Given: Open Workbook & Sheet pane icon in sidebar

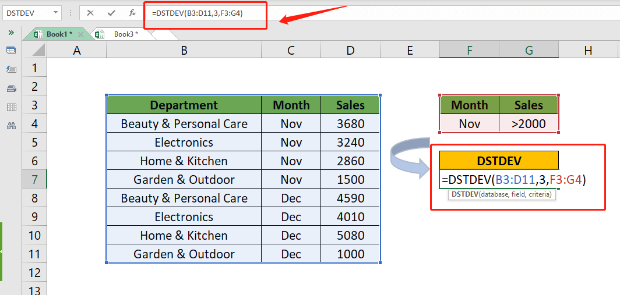Looking at the screenshot, I should click(11, 50).
